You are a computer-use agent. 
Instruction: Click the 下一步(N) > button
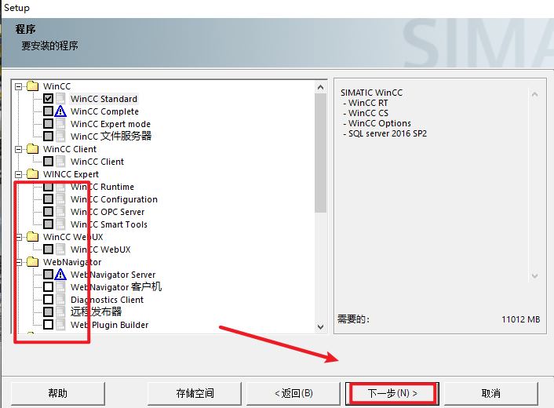[392, 393]
